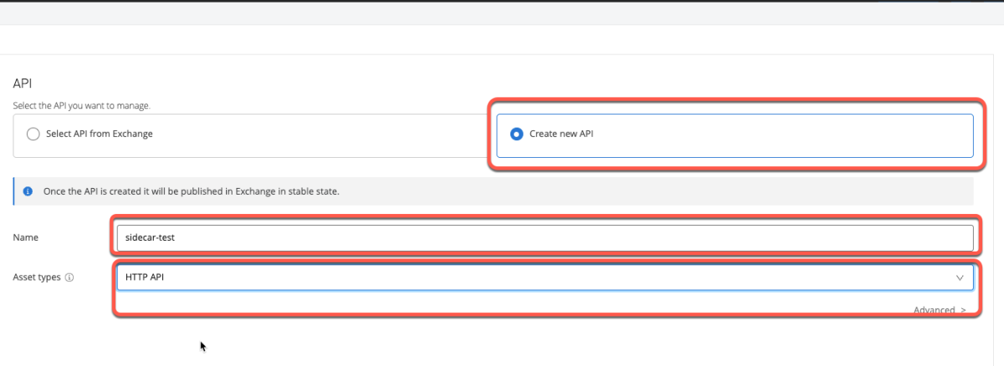Image resolution: width=1004 pixels, height=366 pixels.
Task: Select the 'Select API from Exchange' radio button
Action: click(33, 134)
